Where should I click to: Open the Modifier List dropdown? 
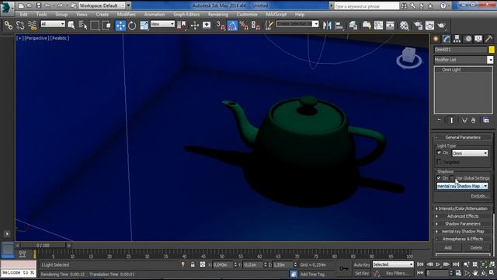click(464, 60)
